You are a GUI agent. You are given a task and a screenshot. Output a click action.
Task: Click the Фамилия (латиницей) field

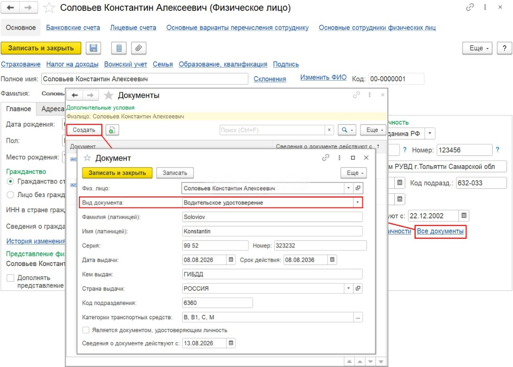(272, 217)
